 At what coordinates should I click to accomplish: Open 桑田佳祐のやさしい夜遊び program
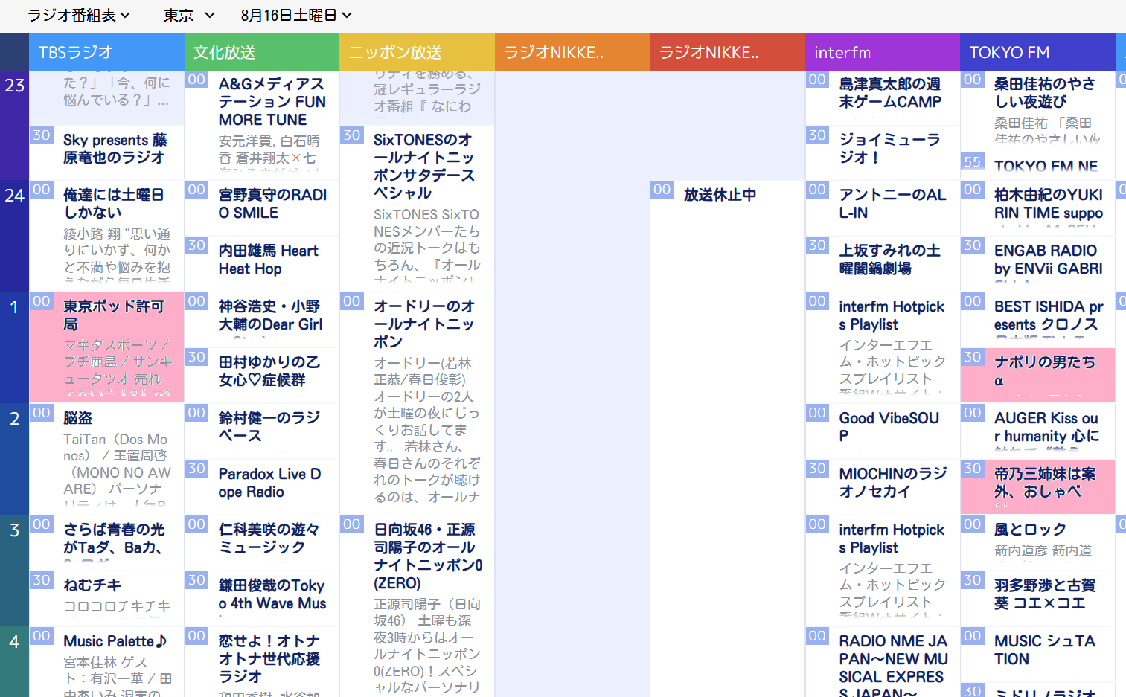click(x=1037, y=112)
